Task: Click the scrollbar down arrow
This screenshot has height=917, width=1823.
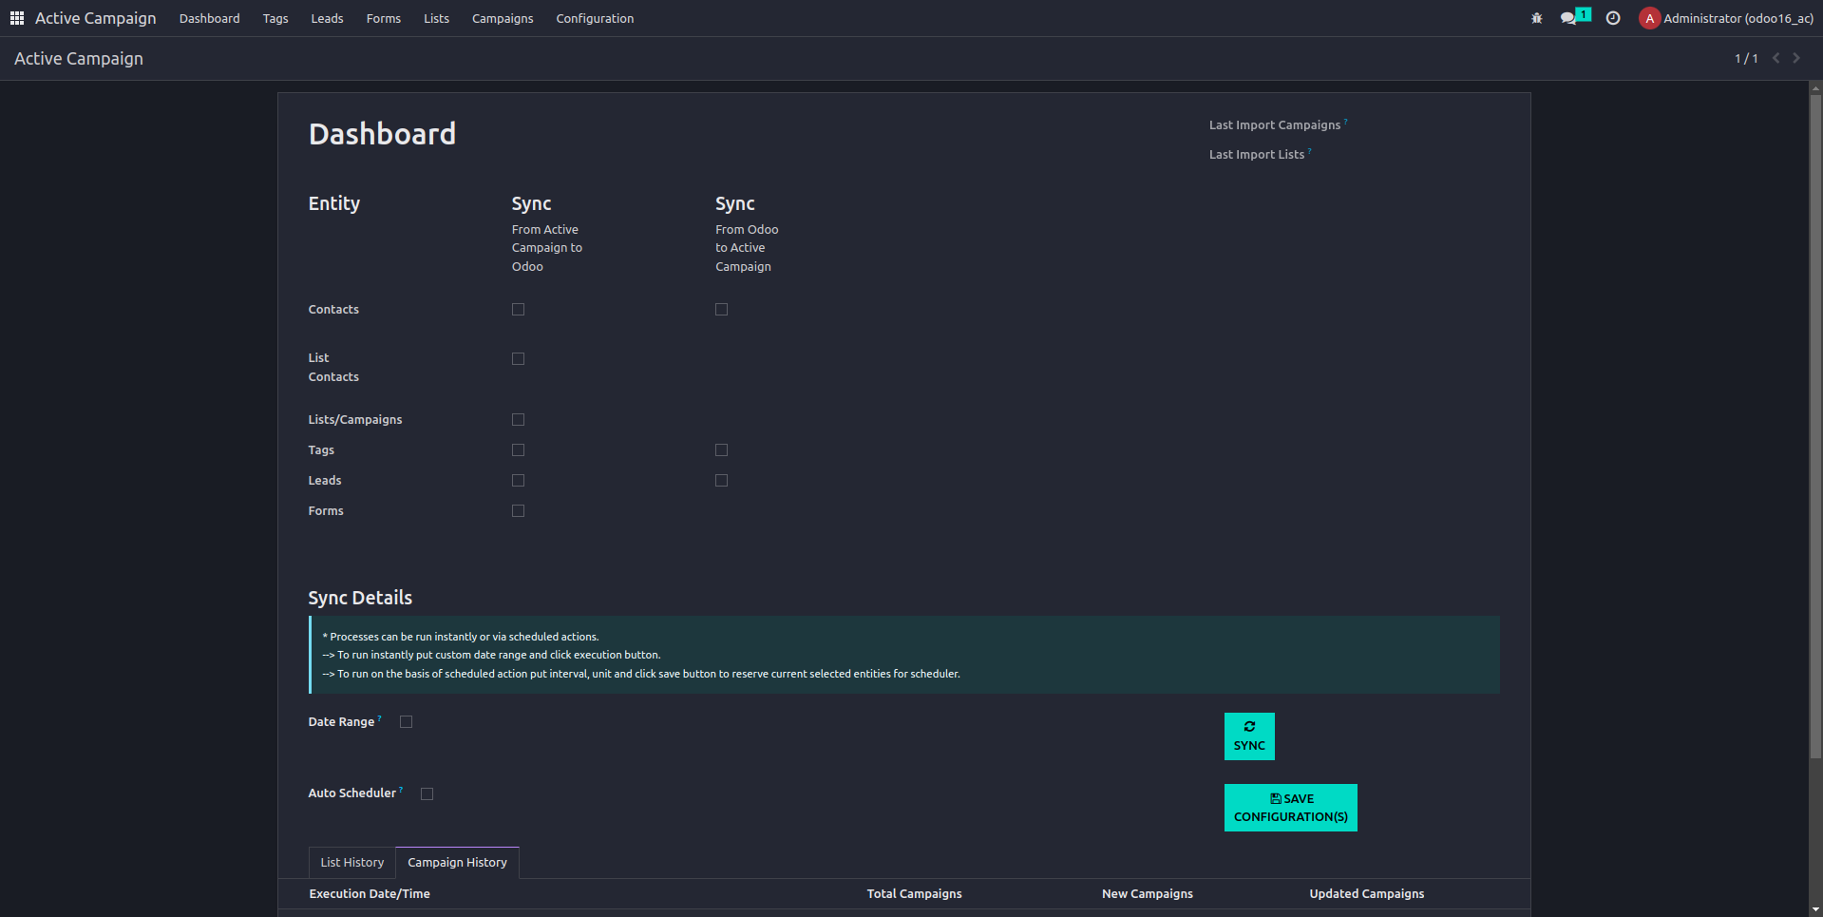Action: point(1815,909)
